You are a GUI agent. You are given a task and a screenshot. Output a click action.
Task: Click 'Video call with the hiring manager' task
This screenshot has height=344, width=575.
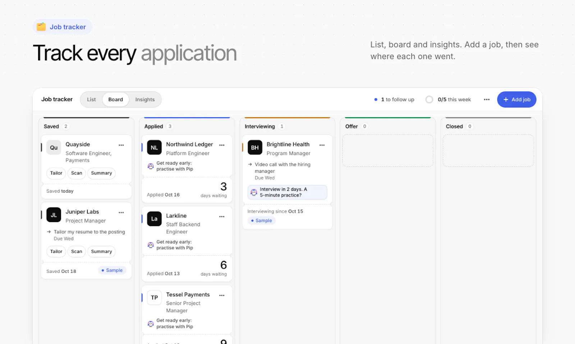pyautogui.click(x=282, y=168)
